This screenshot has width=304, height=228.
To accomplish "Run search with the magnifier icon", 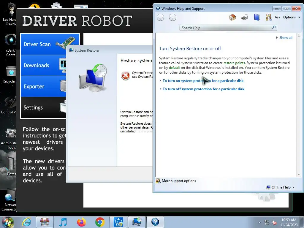I will click(274, 28).
